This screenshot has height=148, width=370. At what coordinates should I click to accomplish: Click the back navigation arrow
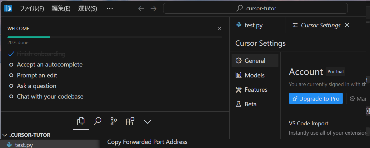pyautogui.click(x=141, y=9)
